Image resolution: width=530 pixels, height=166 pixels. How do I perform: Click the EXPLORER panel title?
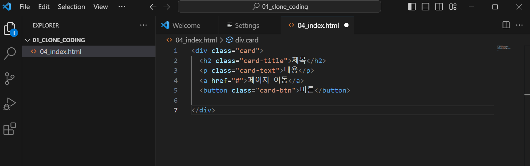[46, 25]
